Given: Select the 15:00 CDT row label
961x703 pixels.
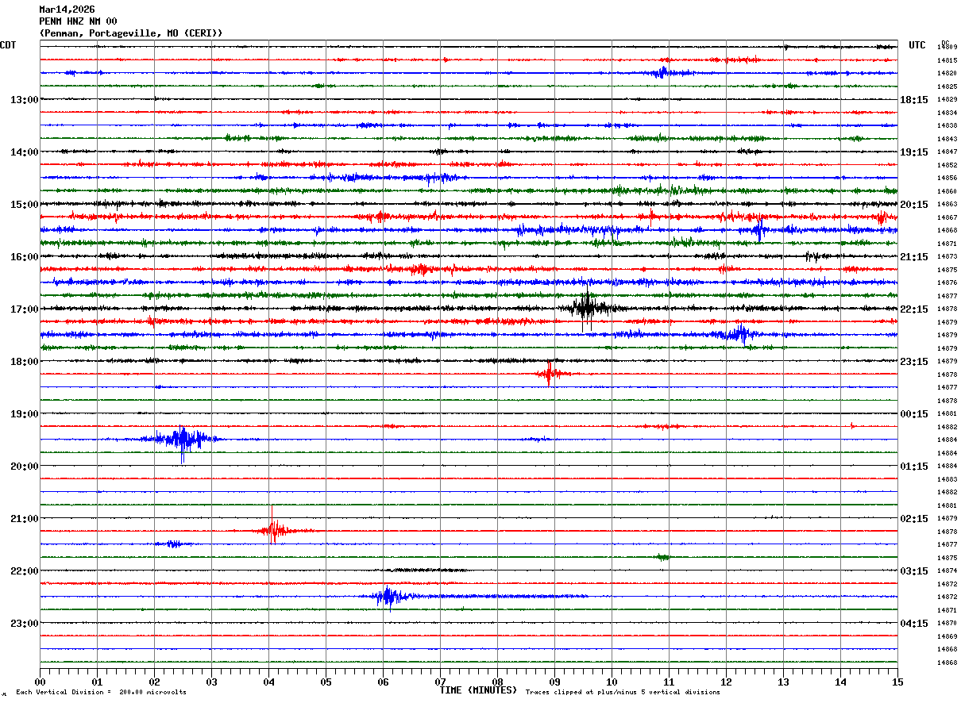Looking at the screenshot, I should [x=24, y=205].
